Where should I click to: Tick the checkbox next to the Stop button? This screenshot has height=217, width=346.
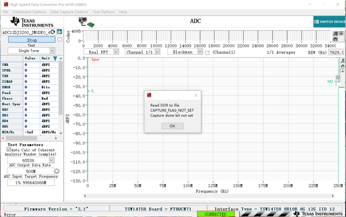59,39
